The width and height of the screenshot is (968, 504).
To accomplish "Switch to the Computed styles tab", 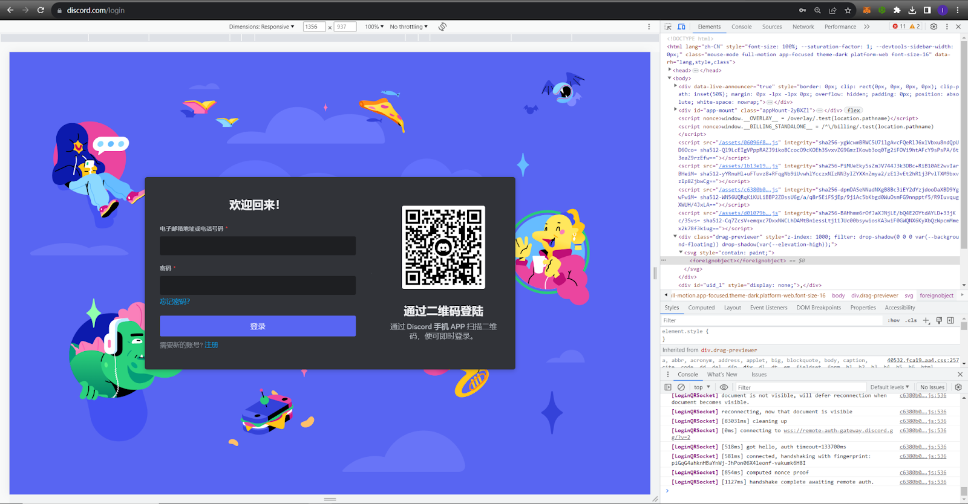I will 701,308.
